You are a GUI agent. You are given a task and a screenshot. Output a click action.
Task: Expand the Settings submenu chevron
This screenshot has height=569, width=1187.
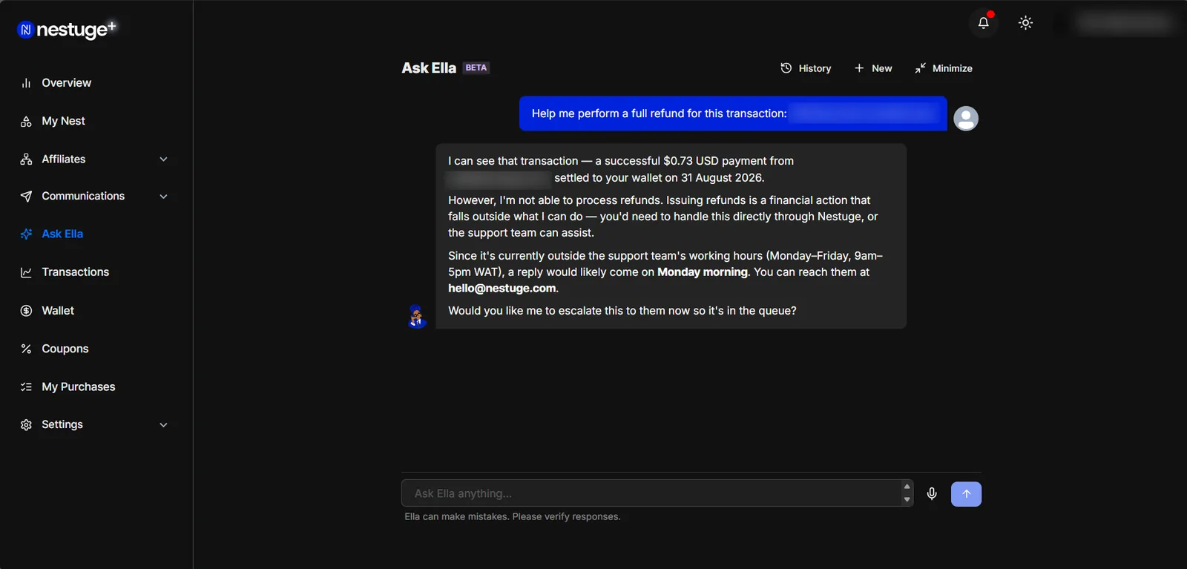(x=163, y=425)
